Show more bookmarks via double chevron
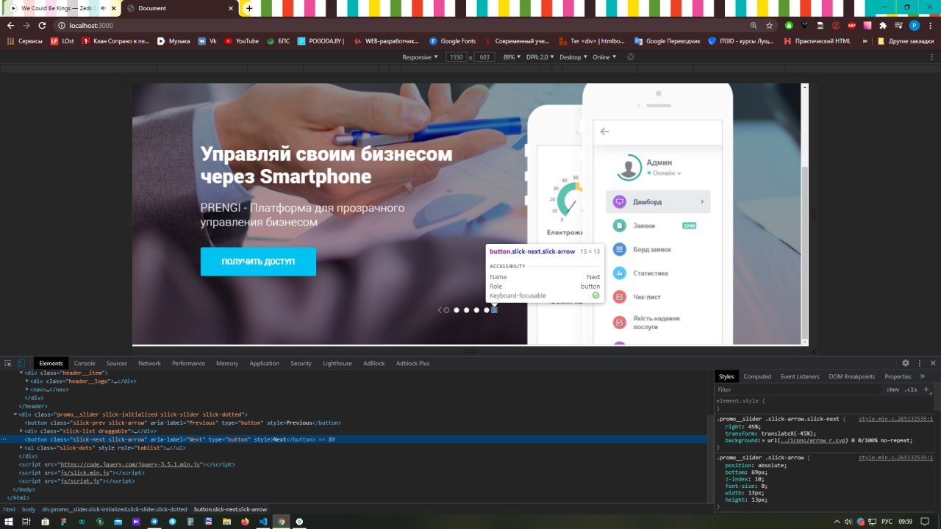The width and height of the screenshot is (941, 529). [x=865, y=41]
